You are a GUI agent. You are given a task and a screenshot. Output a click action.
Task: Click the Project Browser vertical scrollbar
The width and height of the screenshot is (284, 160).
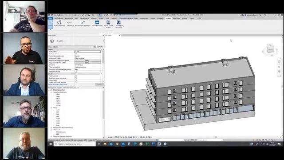coord(103,113)
